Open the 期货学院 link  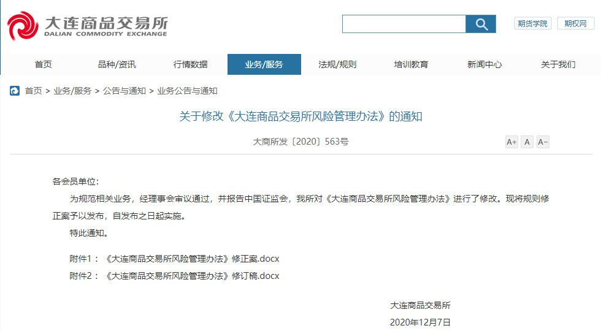click(x=532, y=24)
